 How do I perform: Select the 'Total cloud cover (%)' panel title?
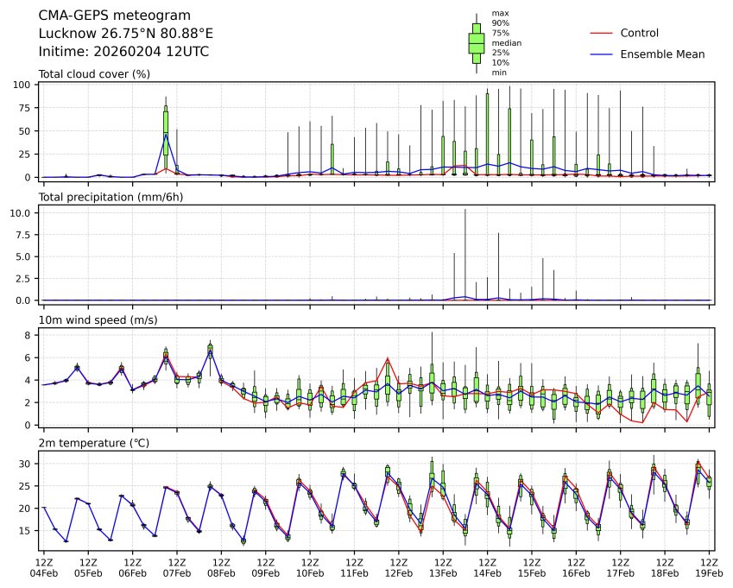click(94, 74)
